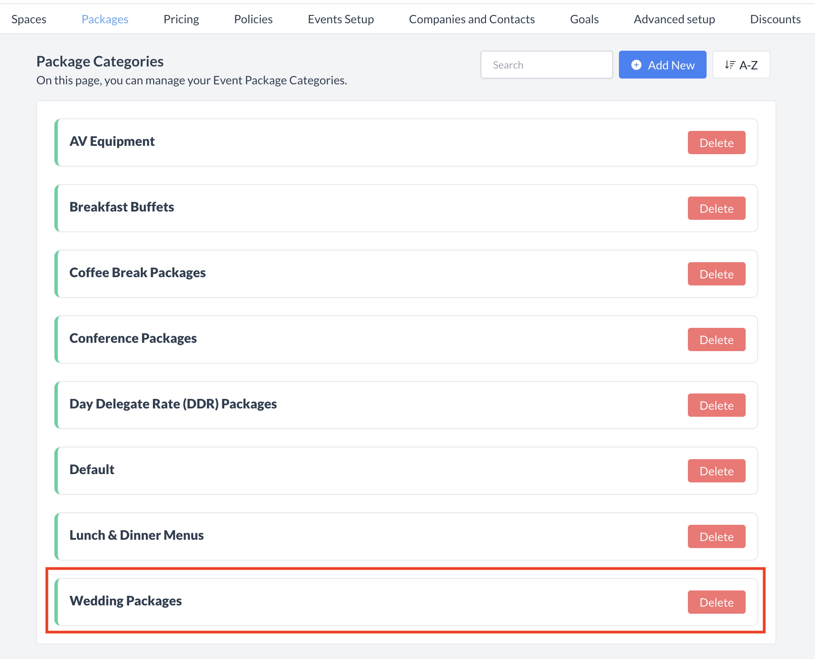Open the Spaces tab

29,19
